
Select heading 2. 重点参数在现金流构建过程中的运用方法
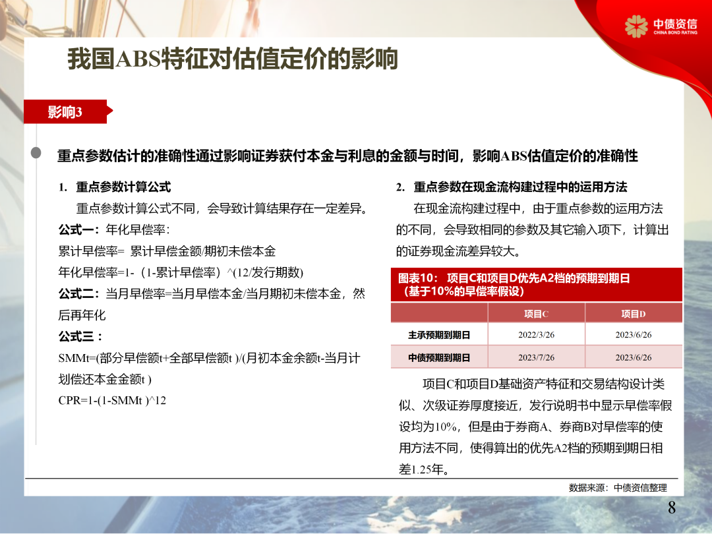pos(512,187)
